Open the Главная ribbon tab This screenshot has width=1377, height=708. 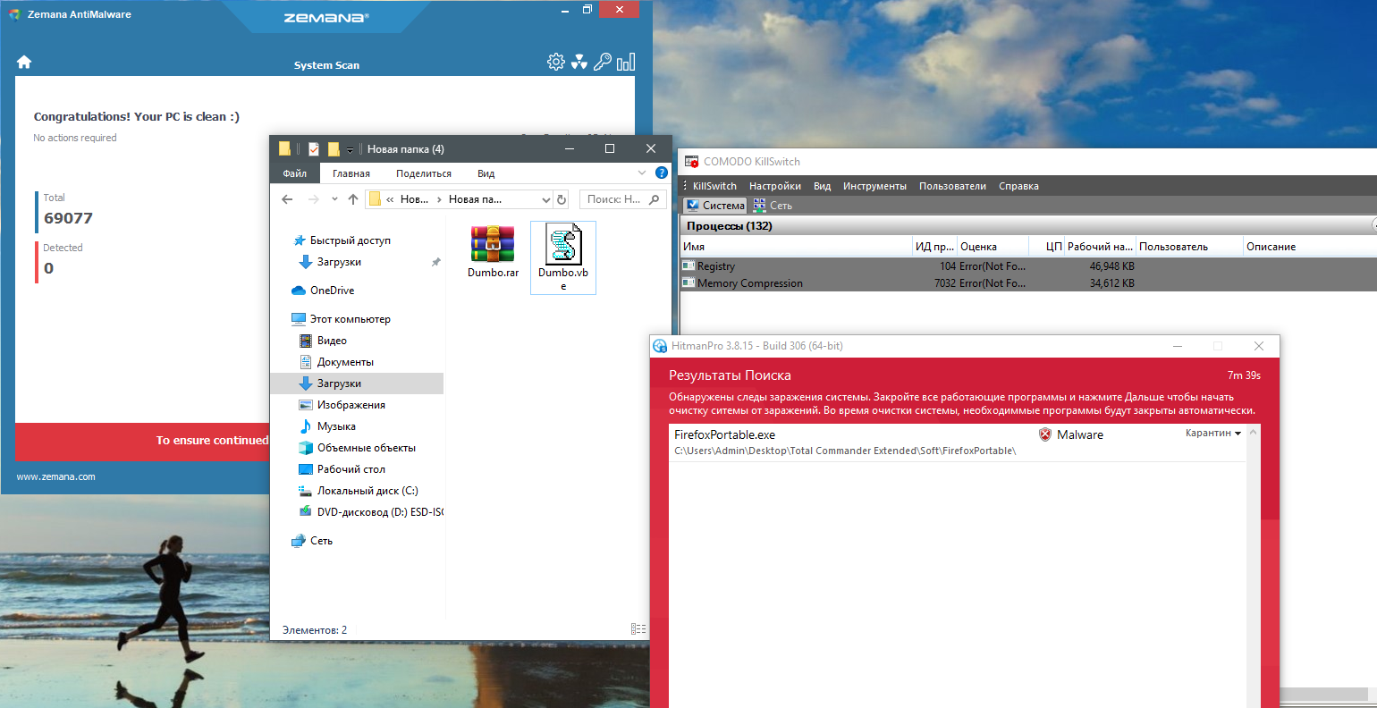coord(351,173)
